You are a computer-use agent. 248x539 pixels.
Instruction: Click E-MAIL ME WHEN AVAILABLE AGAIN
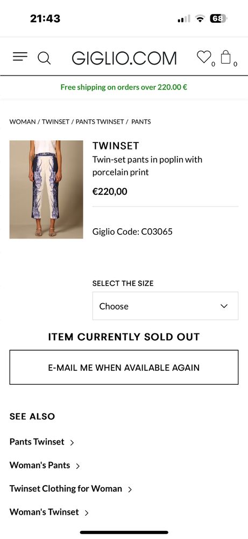click(124, 367)
